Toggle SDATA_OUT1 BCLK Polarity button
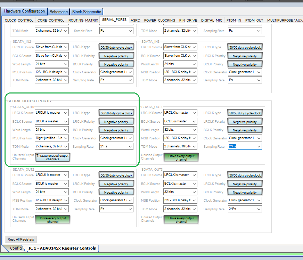 (x=245, y=130)
